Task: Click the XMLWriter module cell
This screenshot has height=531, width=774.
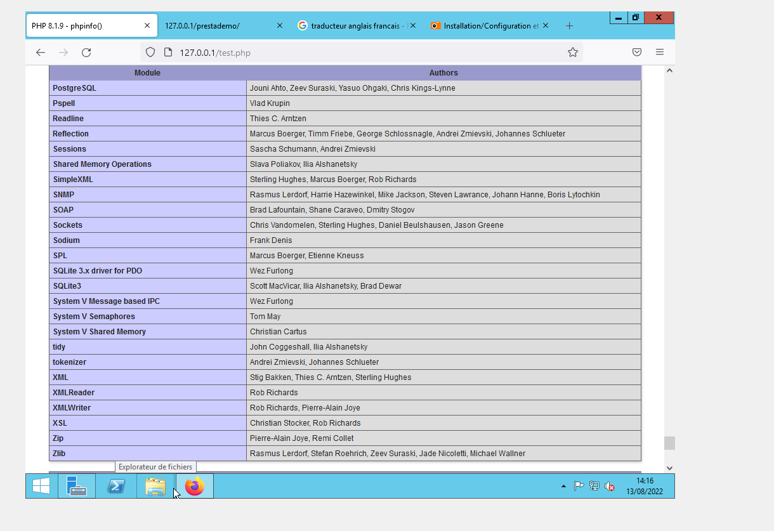Action: click(x=148, y=408)
